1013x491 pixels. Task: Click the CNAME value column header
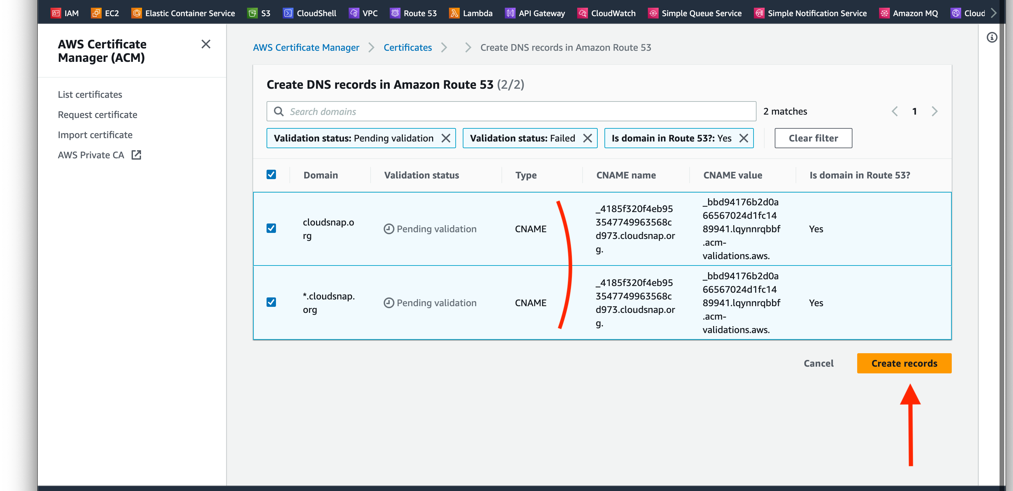(733, 175)
